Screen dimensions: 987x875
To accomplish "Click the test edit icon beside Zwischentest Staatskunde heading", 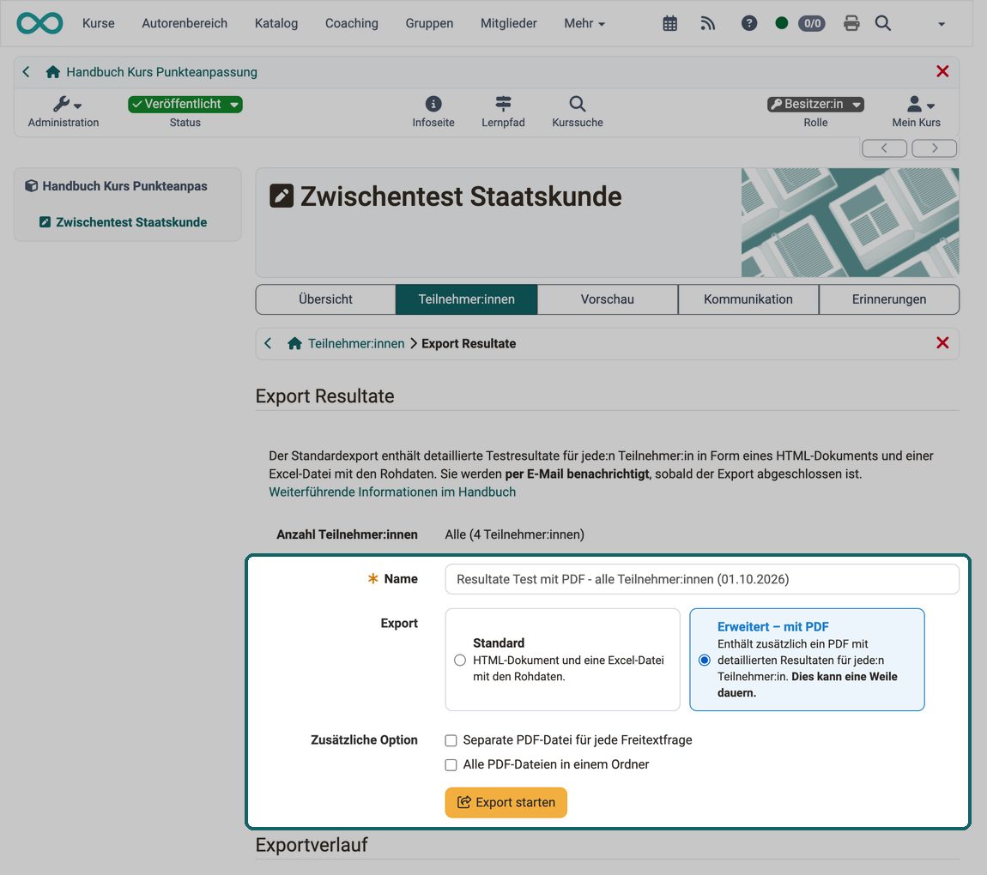I will pyautogui.click(x=282, y=196).
